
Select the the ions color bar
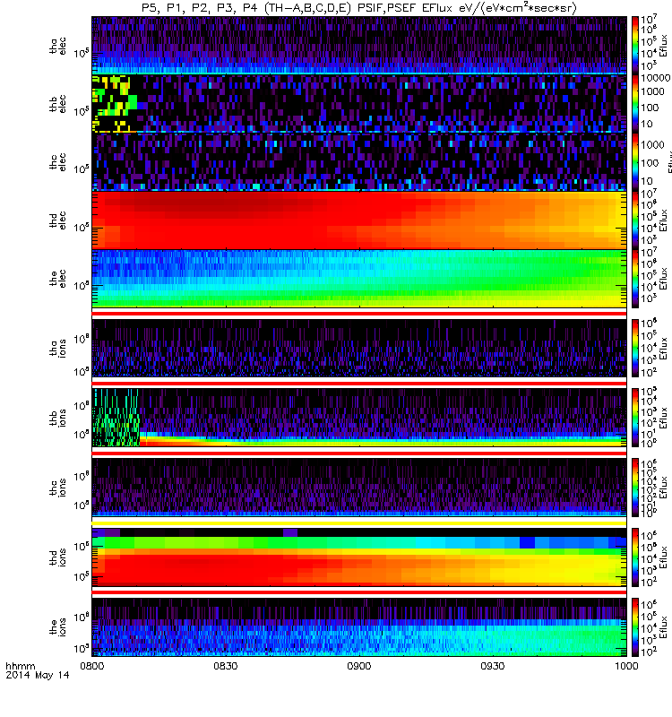point(635,627)
